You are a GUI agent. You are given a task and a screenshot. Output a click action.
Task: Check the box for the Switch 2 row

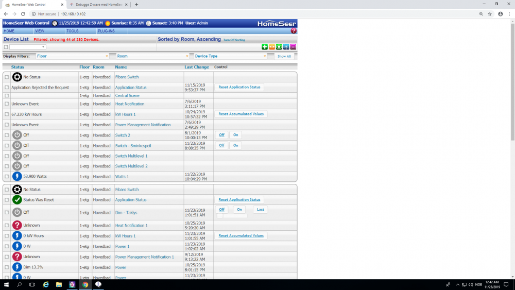coord(7,135)
